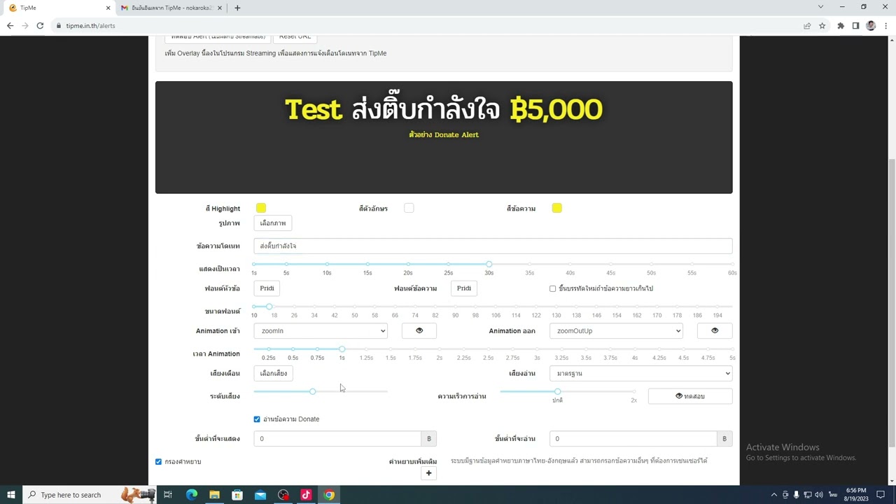Preview the Animation ออก with the eye button

click(715, 331)
